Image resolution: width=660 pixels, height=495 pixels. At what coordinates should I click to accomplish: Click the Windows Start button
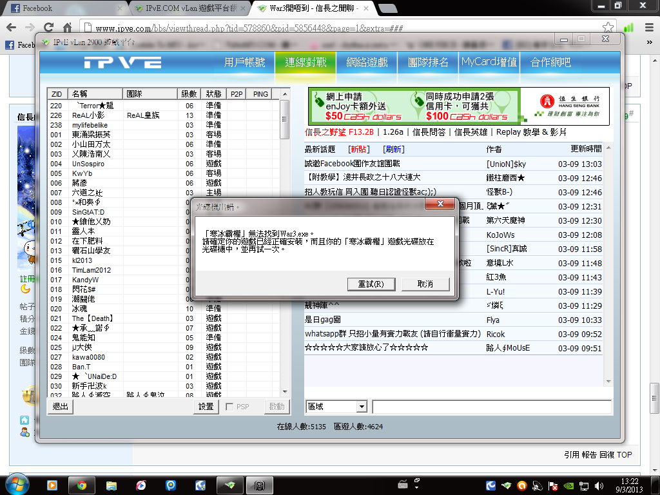15,484
